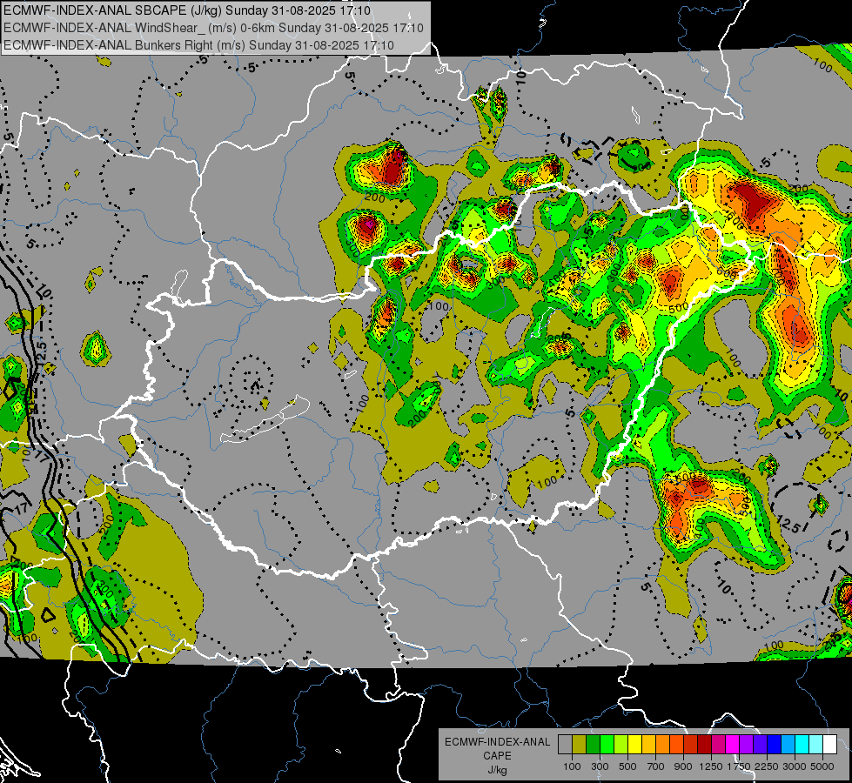Click the legend value 500
852x783 pixels.
tap(628, 766)
